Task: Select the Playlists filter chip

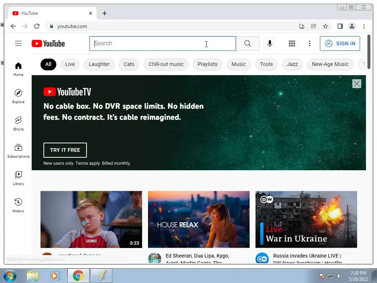Action: [208, 64]
